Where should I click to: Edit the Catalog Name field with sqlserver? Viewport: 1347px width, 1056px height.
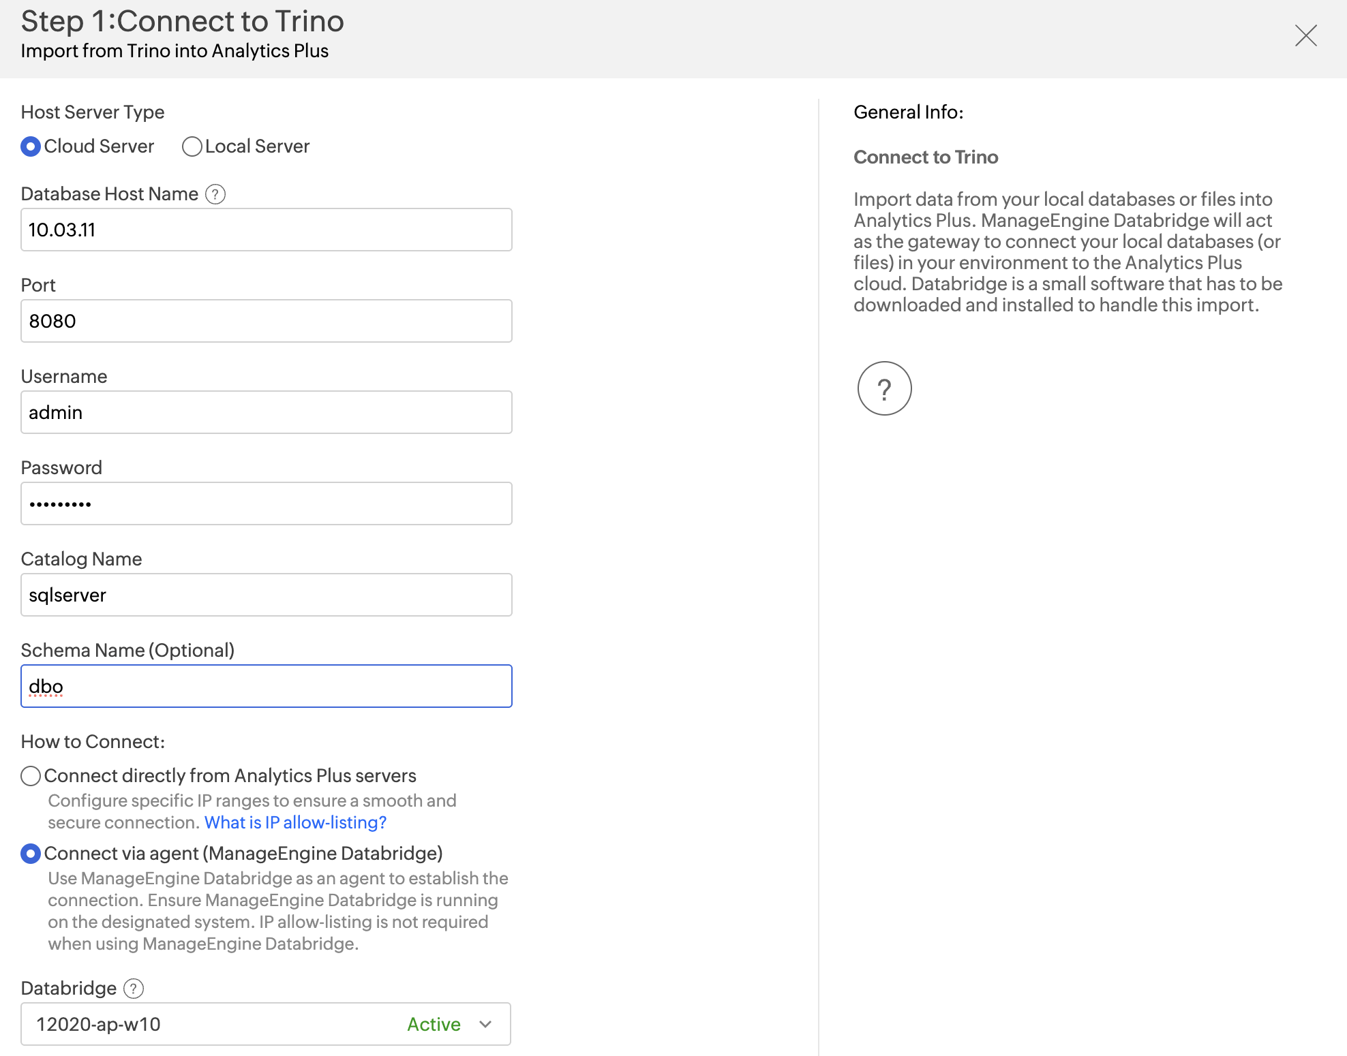point(267,595)
